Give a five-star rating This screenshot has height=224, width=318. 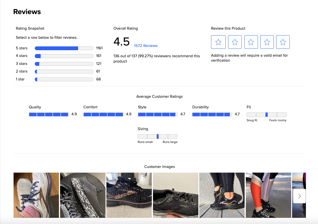[283, 42]
